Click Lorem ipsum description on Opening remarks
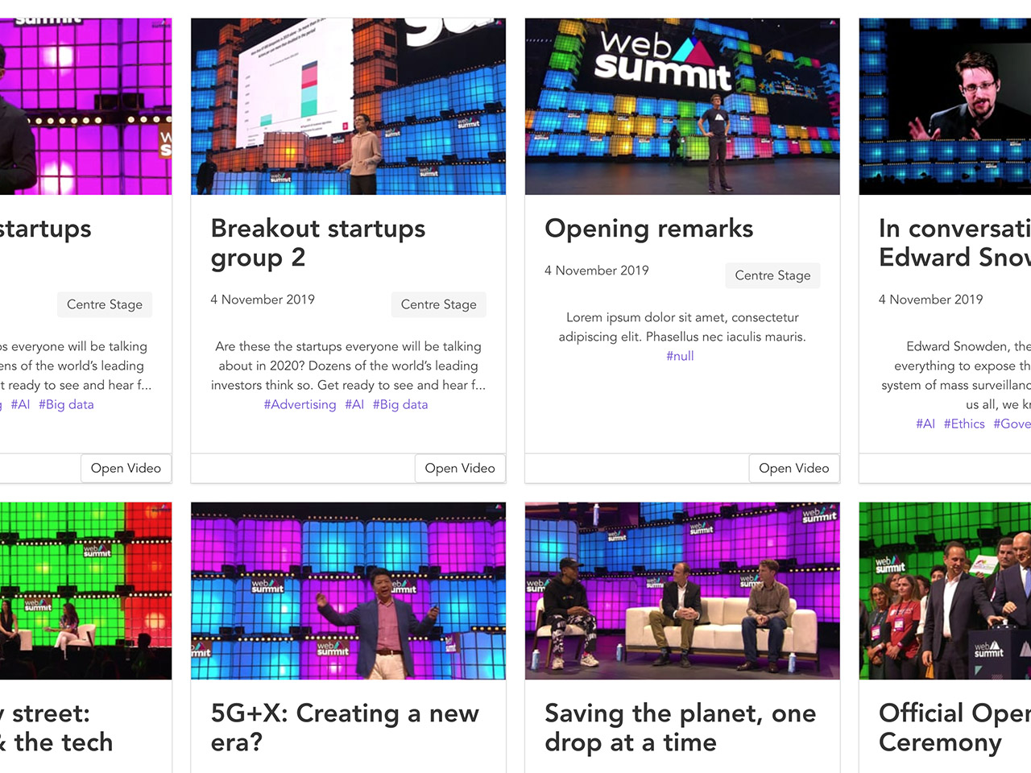This screenshot has height=773, width=1031. pos(682,327)
